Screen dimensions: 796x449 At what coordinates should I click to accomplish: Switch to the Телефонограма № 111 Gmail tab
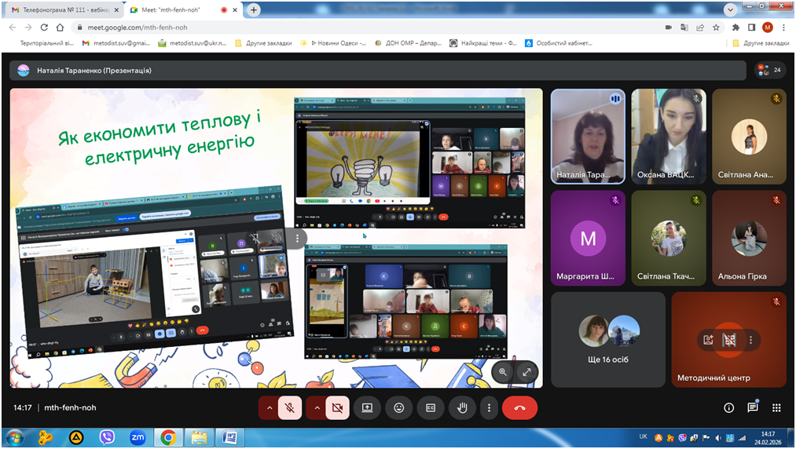pyautogui.click(x=59, y=10)
